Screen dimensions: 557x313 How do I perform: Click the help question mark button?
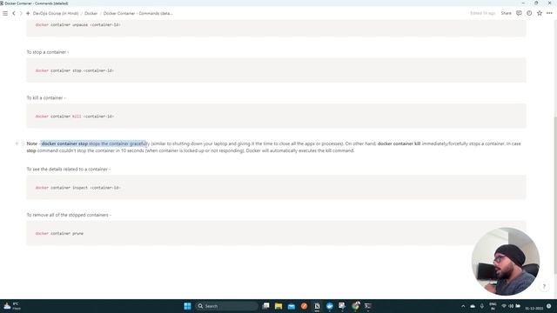coord(544,286)
